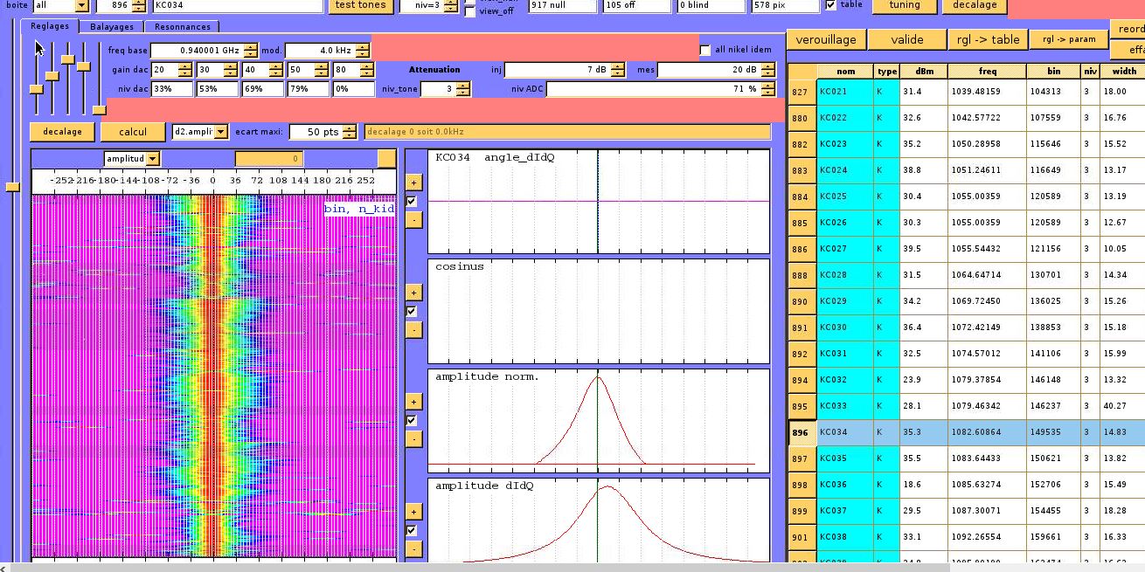The width and height of the screenshot is (1145, 572).
Task: Toggle the view_off checkbox
Action: tap(470, 11)
